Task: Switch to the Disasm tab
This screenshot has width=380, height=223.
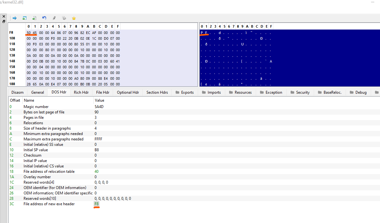Action: point(18,92)
